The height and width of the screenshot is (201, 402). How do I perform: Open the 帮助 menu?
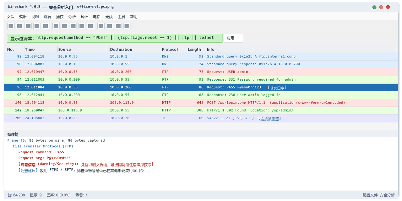133,17
